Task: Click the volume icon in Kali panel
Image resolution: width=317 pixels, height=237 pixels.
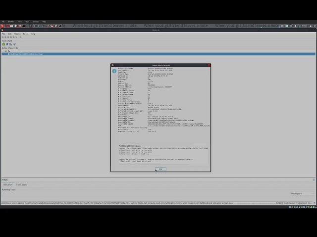Action: (291, 26)
